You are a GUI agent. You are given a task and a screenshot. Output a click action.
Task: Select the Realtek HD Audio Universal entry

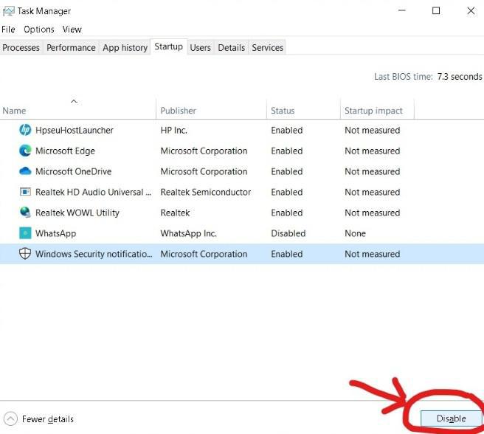tap(93, 192)
